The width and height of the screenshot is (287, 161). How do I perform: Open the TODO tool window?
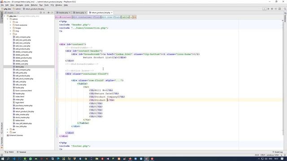[9, 152]
